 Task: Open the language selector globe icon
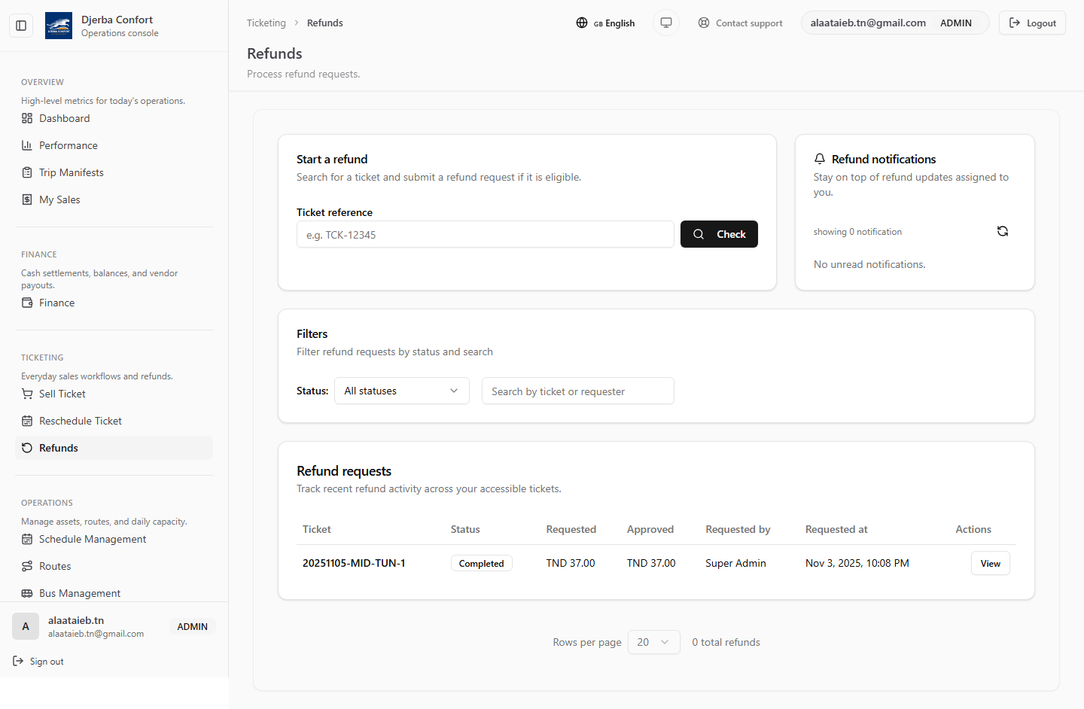coord(582,23)
